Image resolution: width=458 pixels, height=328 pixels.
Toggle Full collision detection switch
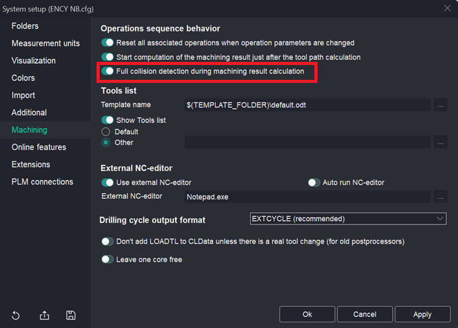(x=108, y=71)
